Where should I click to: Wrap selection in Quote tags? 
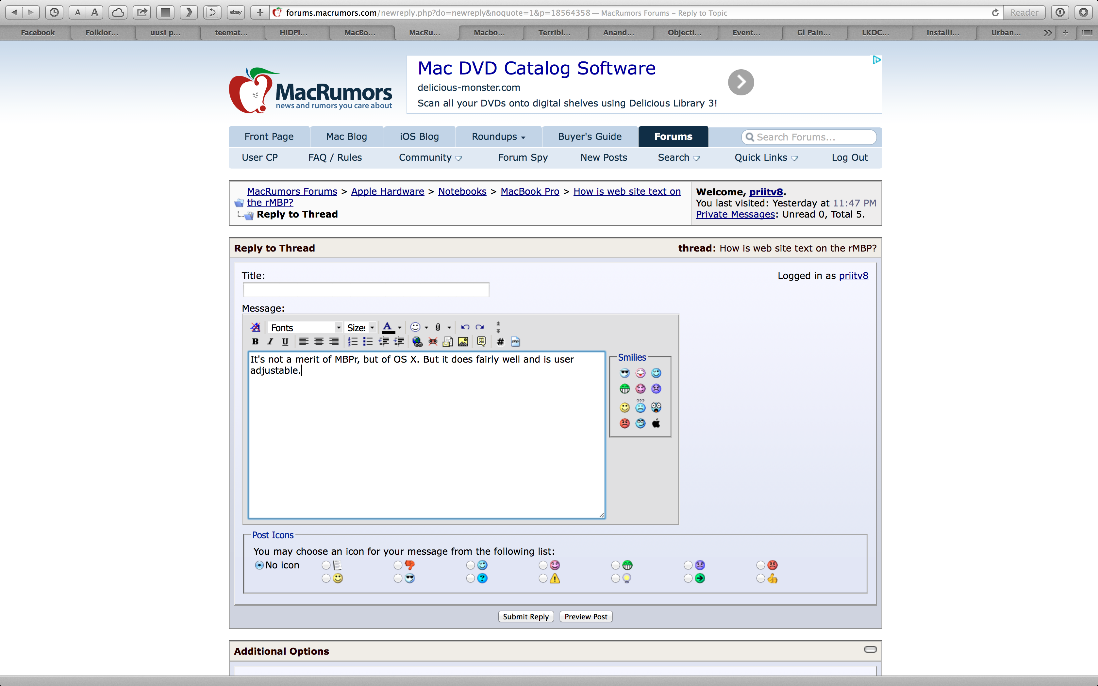pyautogui.click(x=481, y=342)
